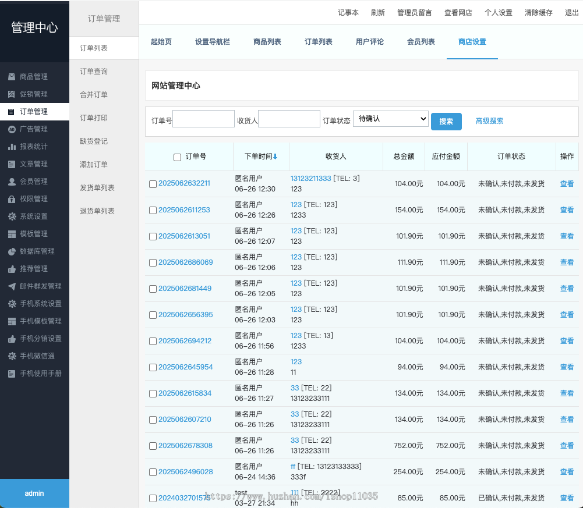The height and width of the screenshot is (508, 583).
Task: Click 清除缓存 in the top bar
Action: 538,13
